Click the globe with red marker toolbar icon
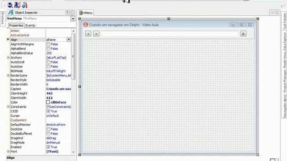The image size is (287, 161). click(x=25, y=5)
